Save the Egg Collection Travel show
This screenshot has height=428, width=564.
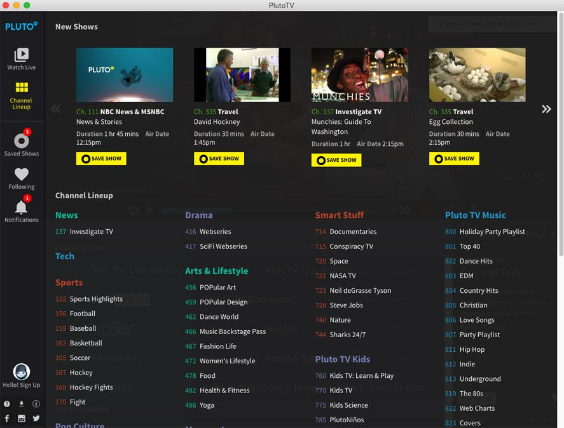(453, 158)
